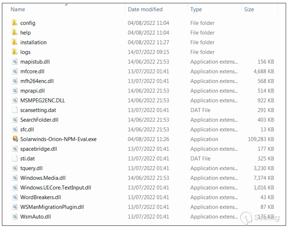
Task: Click the Windows.Media.dll file icon
Action: [15, 178]
